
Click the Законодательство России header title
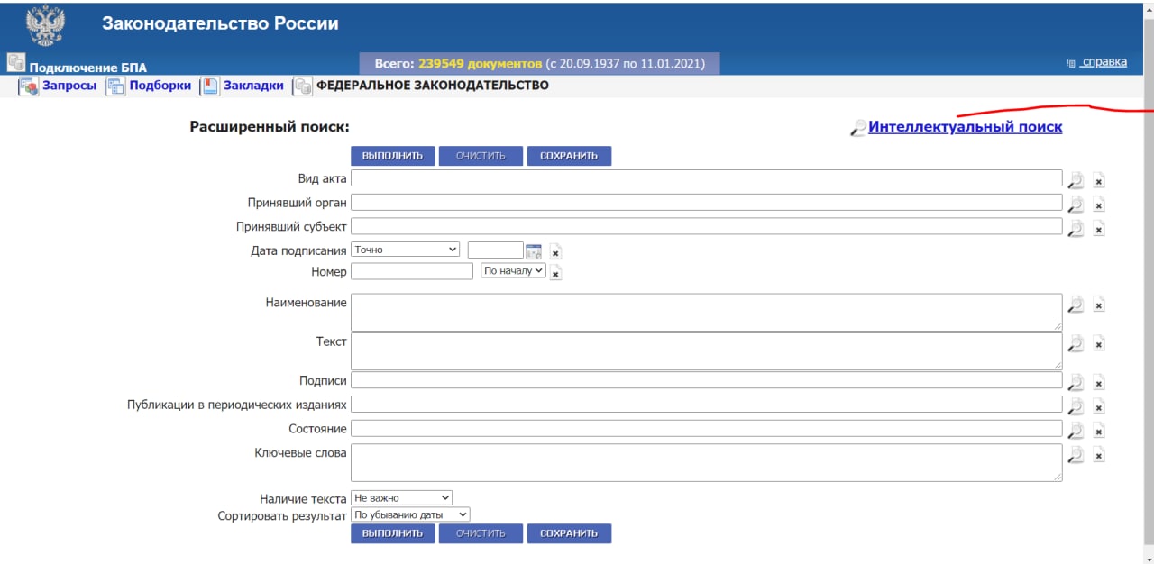(220, 23)
